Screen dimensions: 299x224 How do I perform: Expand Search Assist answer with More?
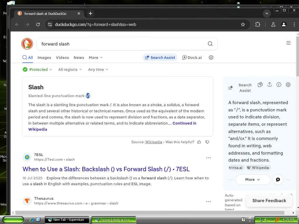[253, 180]
